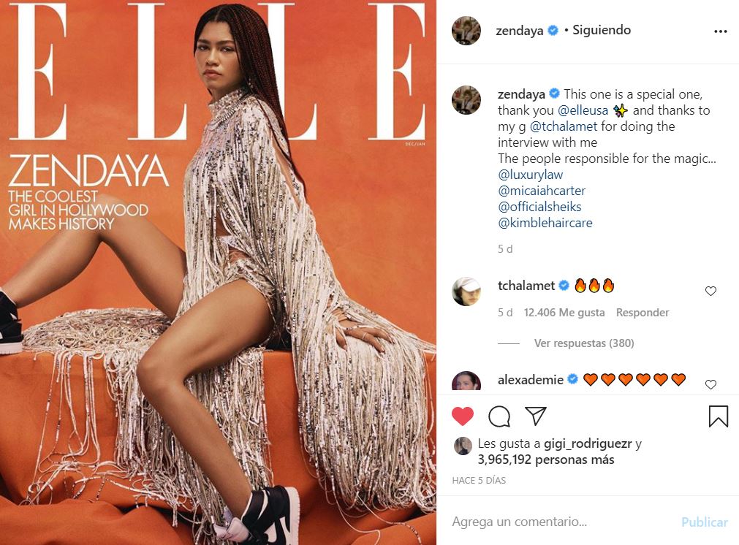
Task: Open tchalamet's profile avatar
Action: 466,291
